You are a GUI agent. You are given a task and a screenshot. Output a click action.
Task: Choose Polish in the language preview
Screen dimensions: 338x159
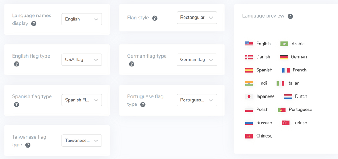(x=262, y=110)
